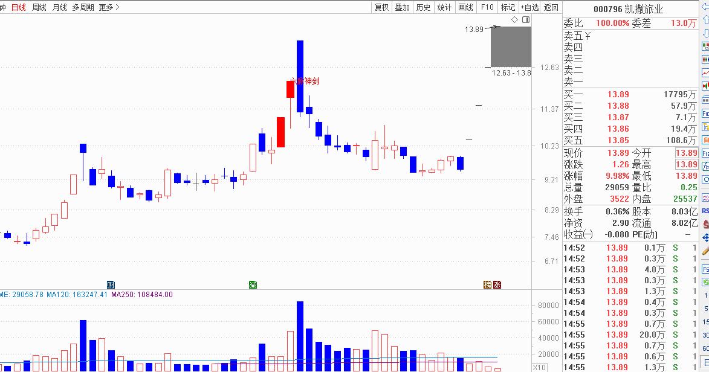Click the X10 volume scale toggle
Screen dimensions: 709x372
click(539, 367)
